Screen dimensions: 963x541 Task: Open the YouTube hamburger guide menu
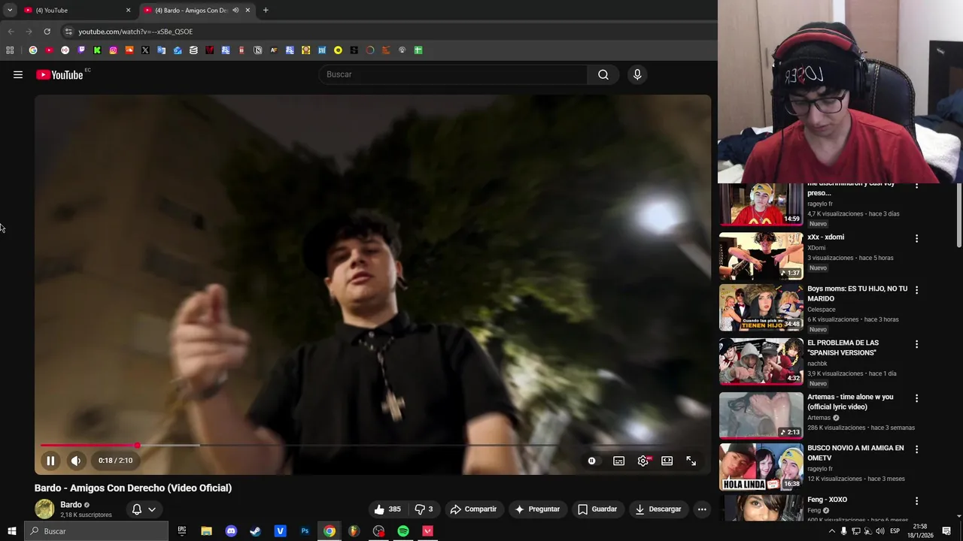[18, 74]
